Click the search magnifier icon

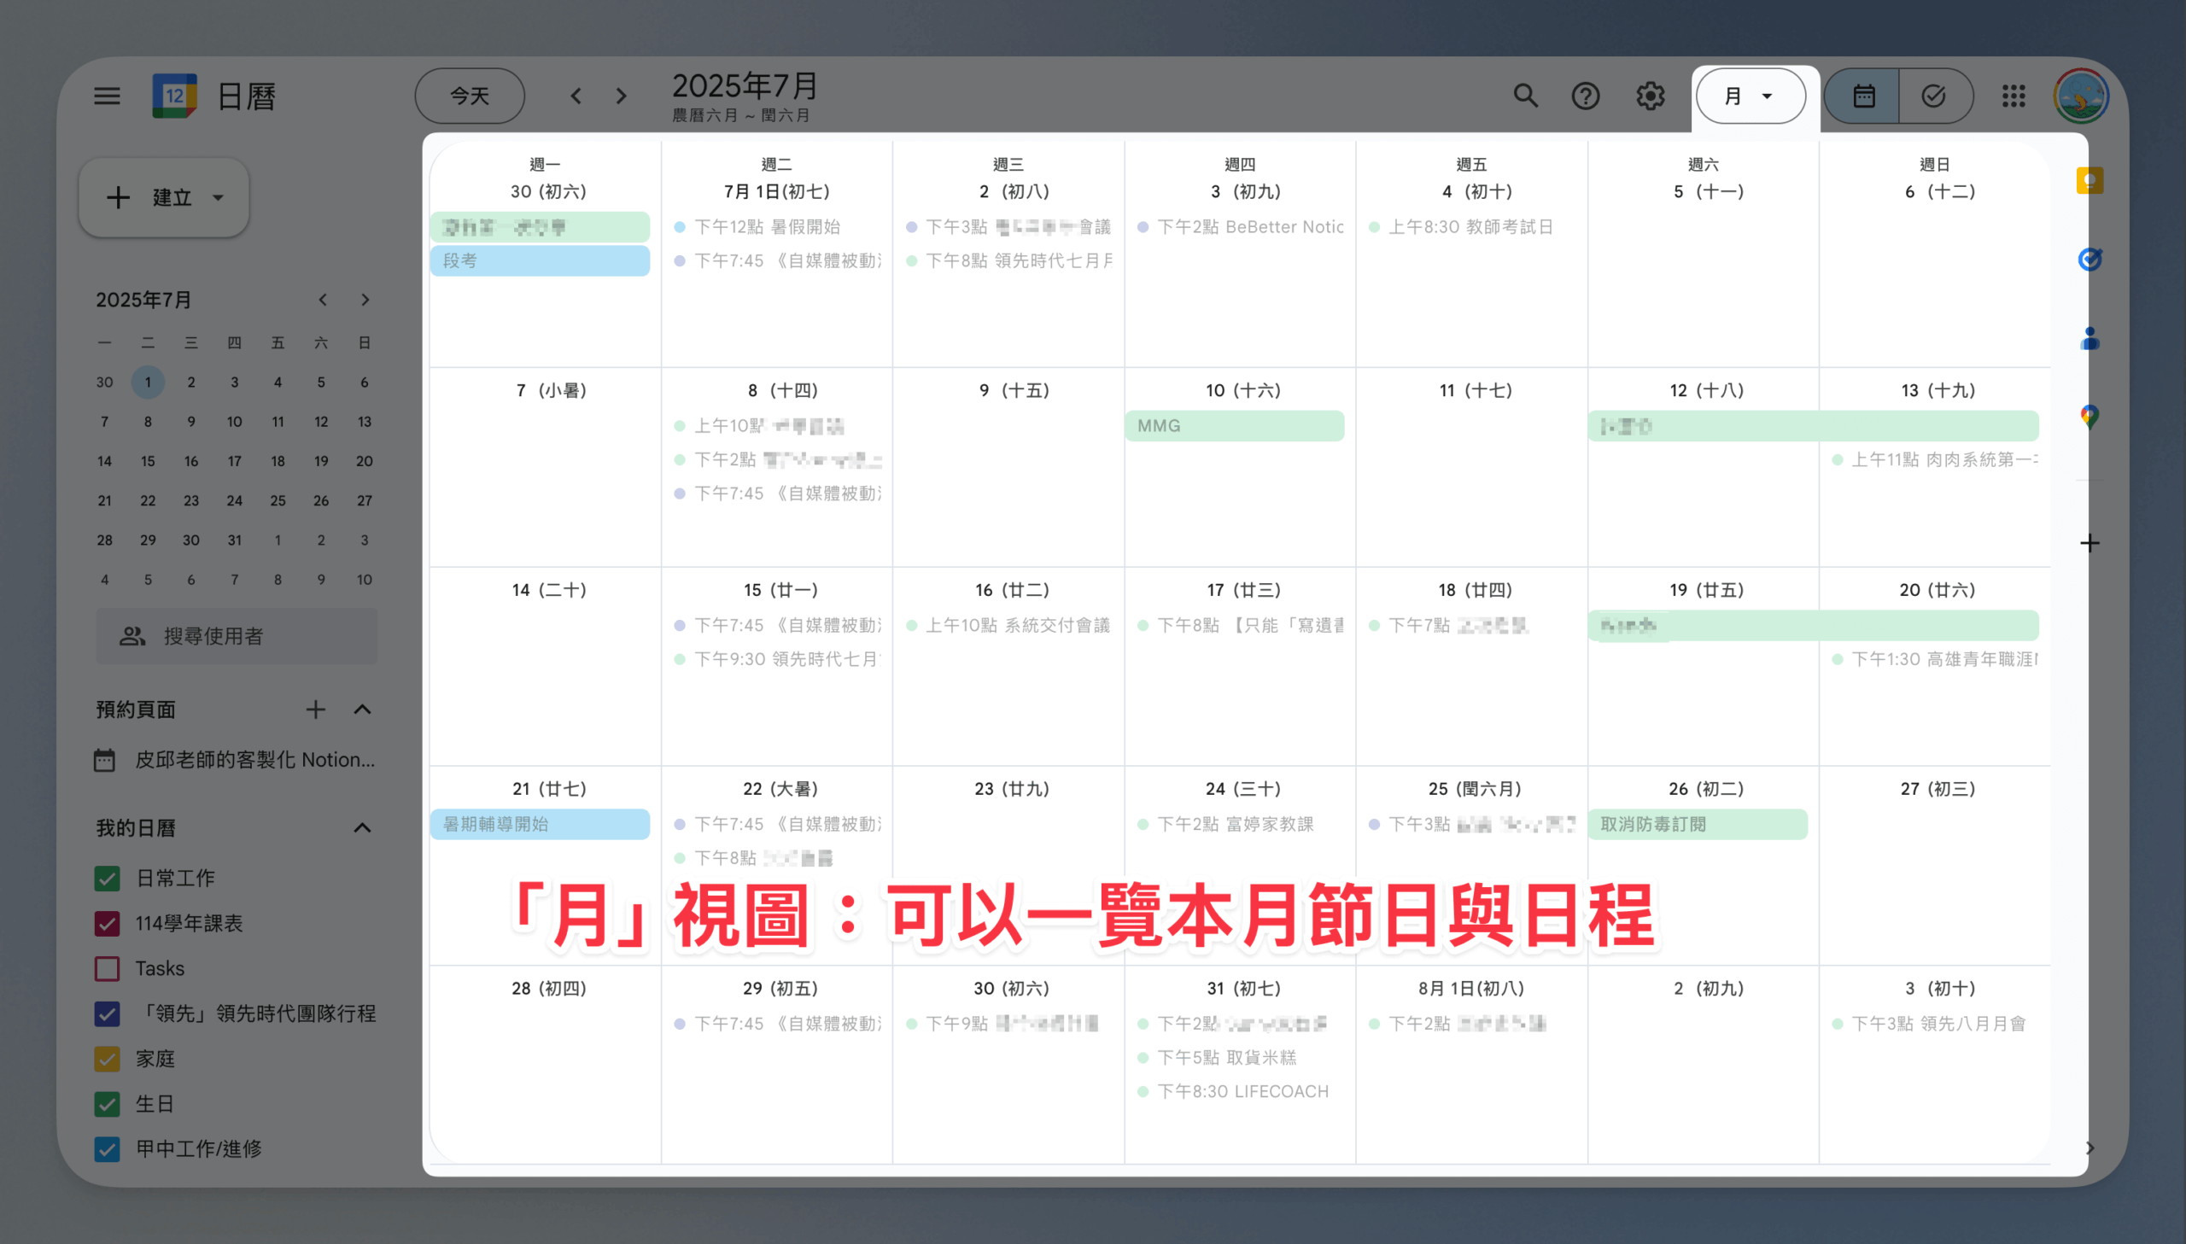tap(1525, 96)
